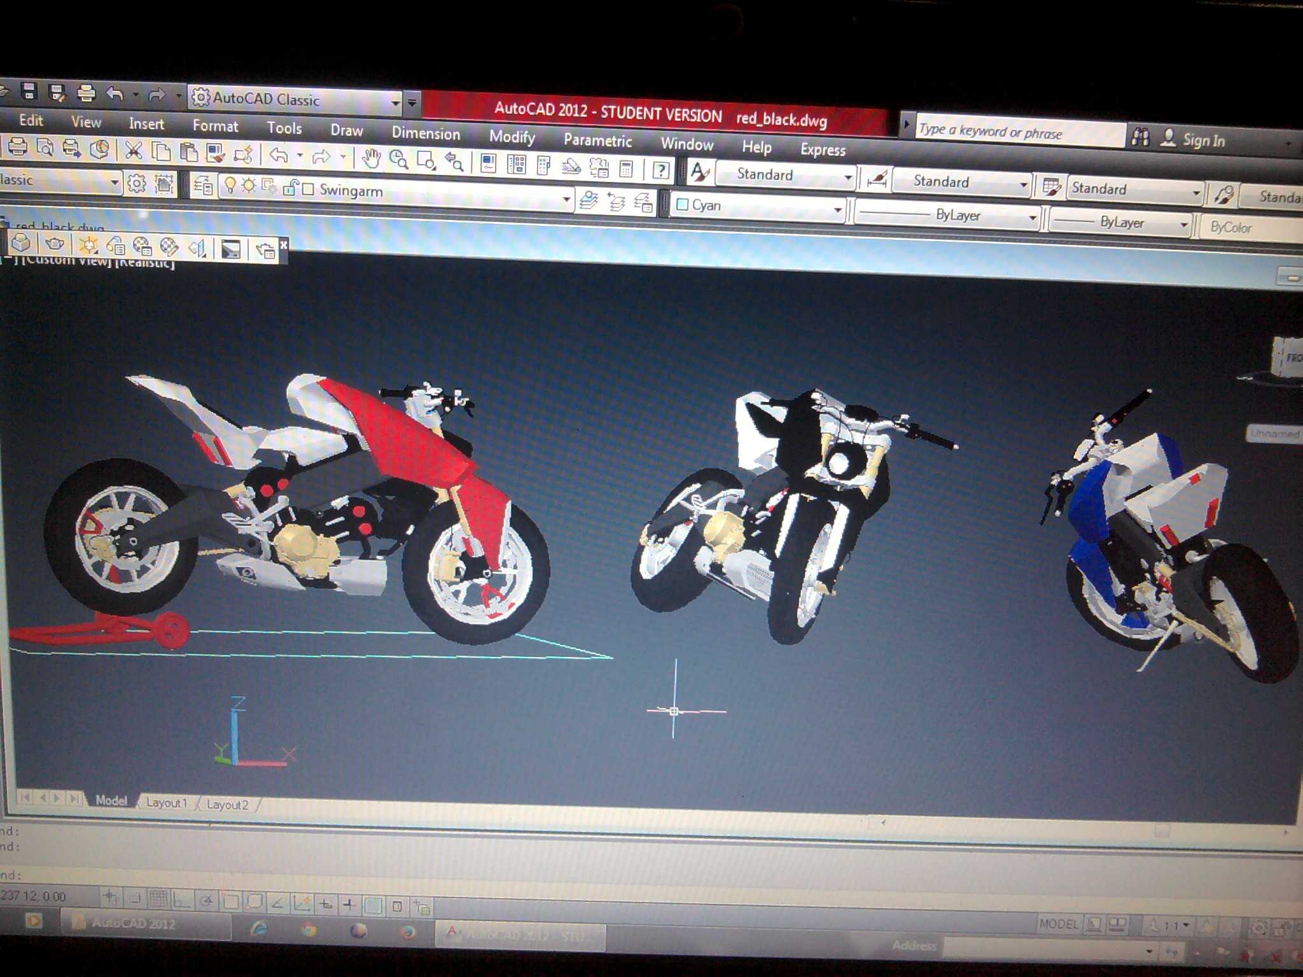Click the Chrome taskbar icon
This screenshot has height=977, width=1303.
309,930
